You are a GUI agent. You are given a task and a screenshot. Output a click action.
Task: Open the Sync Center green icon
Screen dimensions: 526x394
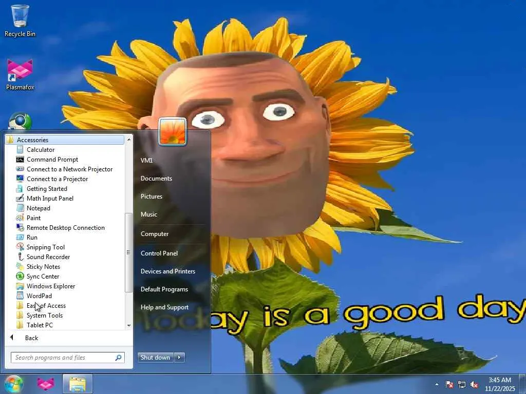[20, 276]
